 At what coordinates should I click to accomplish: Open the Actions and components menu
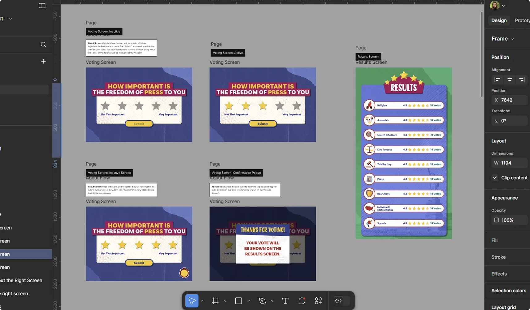(x=318, y=301)
